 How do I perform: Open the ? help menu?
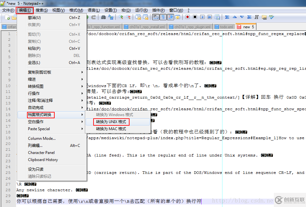188,10
